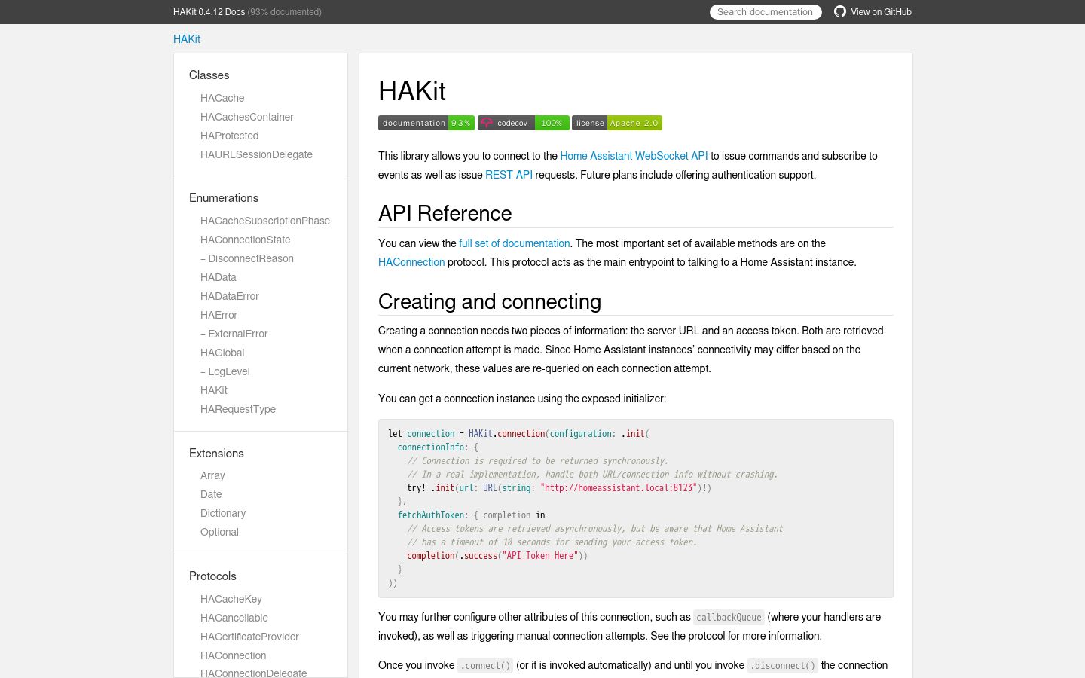This screenshot has height=678, width=1085.
Task: Open HAError in the sidebar
Action: point(219,315)
